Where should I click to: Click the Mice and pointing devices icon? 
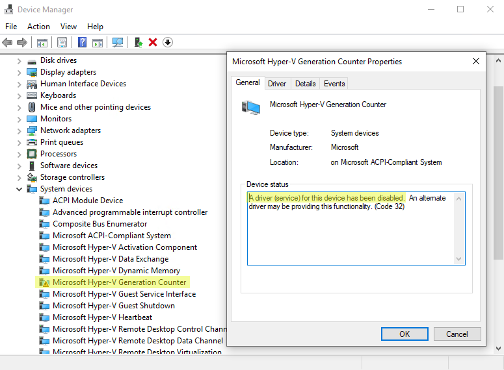[x=32, y=107]
